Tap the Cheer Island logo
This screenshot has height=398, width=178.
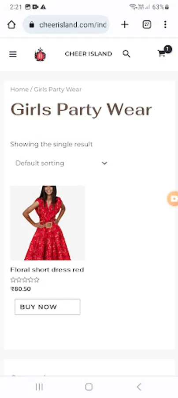tap(40, 54)
